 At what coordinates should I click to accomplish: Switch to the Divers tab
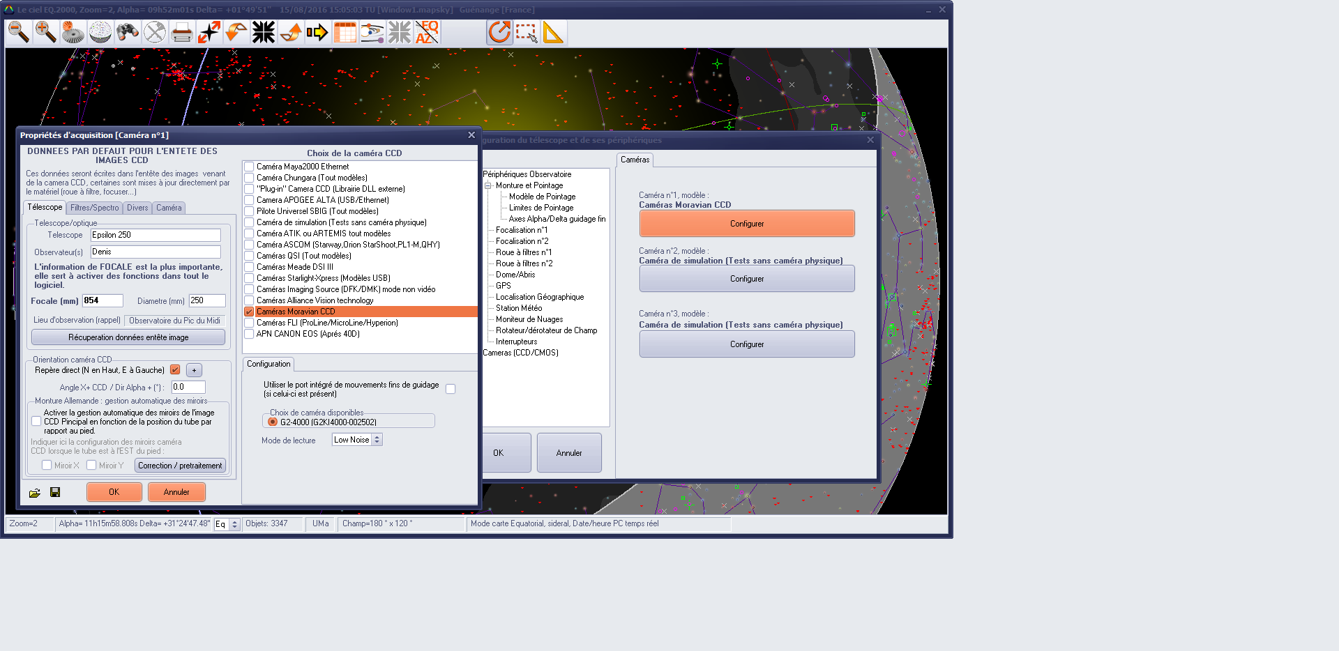[x=137, y=208]
